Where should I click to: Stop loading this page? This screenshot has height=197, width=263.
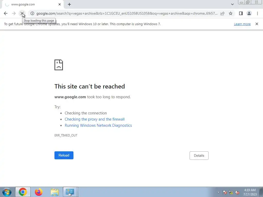[22, 13]
